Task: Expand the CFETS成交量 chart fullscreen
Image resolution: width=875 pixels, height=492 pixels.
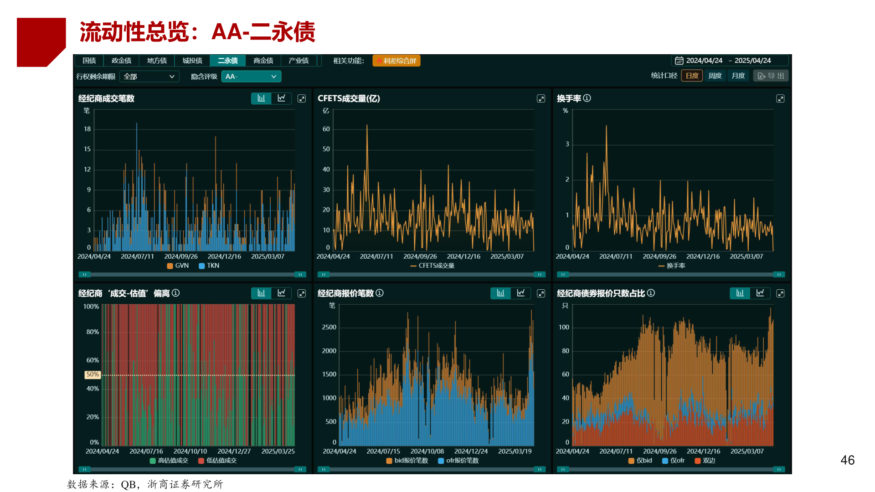Action: 541,98
